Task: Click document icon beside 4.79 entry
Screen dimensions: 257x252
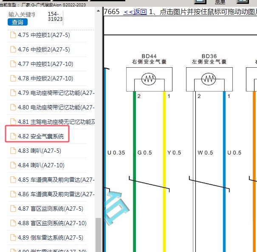Action: [x=13, y=93]
